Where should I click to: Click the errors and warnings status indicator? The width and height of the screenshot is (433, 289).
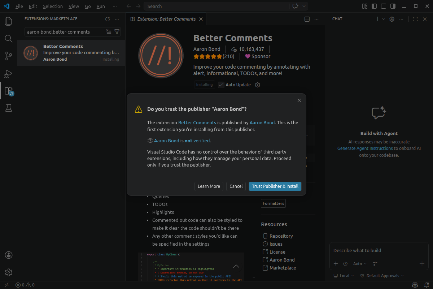(25, 285)
